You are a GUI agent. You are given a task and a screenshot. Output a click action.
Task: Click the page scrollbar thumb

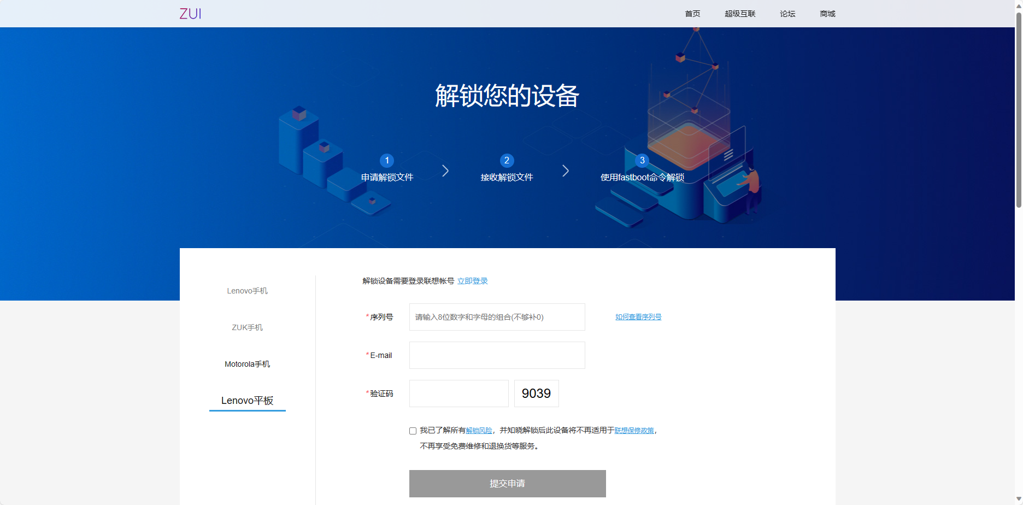(1019, 109)
